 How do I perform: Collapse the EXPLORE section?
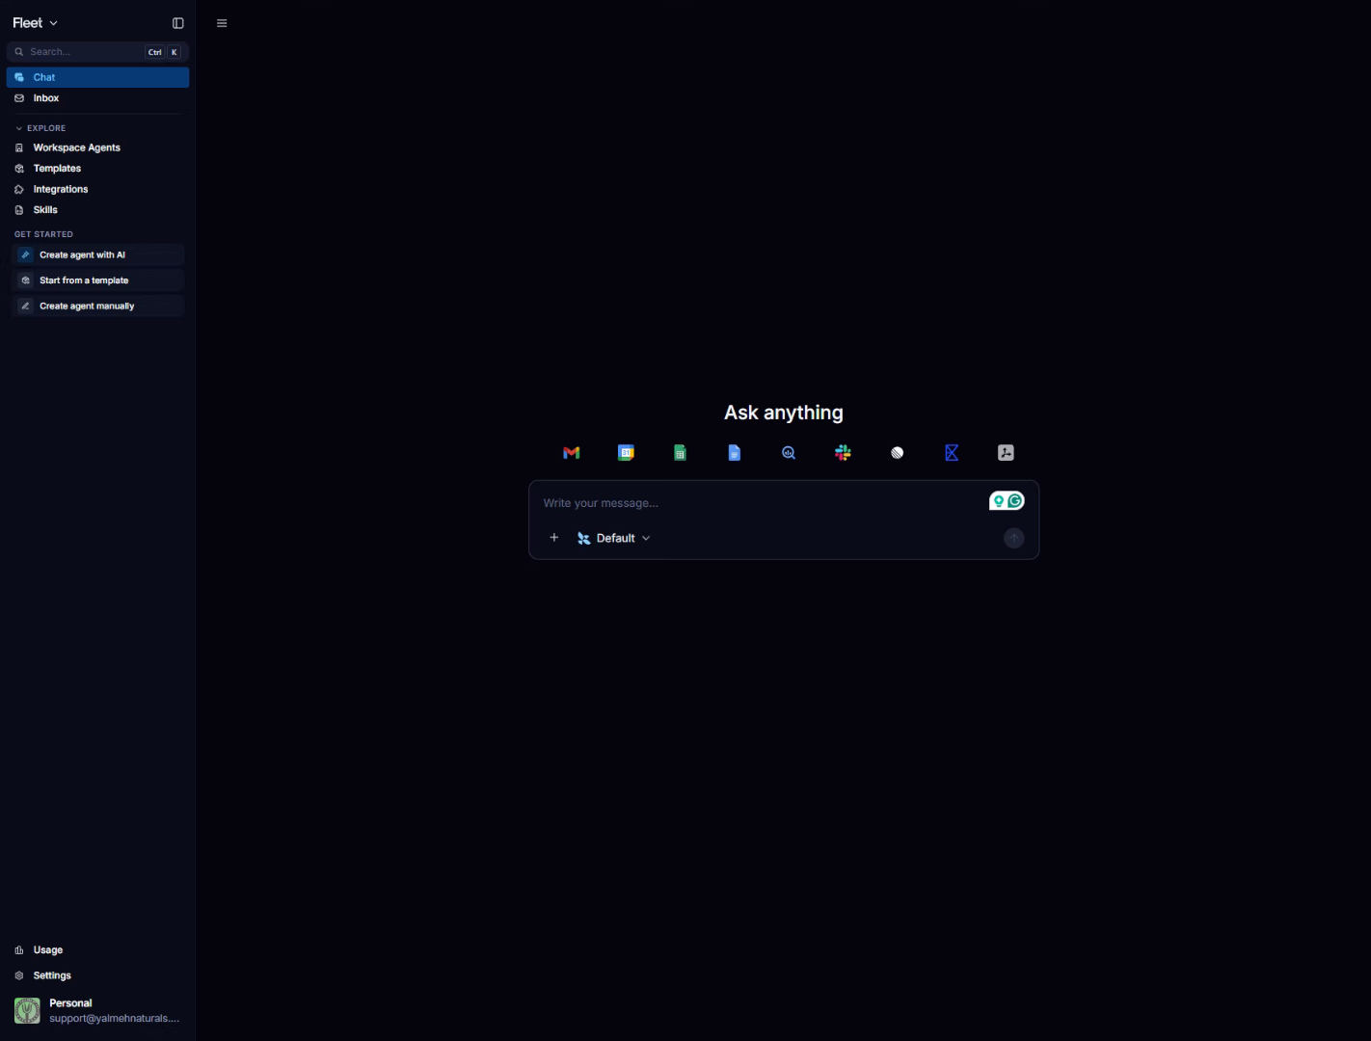click(x=40, y=128)
